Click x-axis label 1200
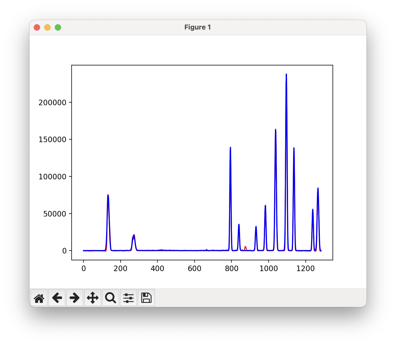Screen dimensions: 396x346 click(306, 268)
